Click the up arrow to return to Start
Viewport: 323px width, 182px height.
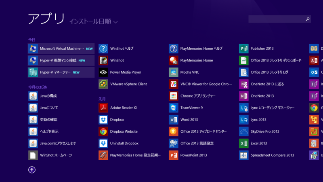pos(32,170)
